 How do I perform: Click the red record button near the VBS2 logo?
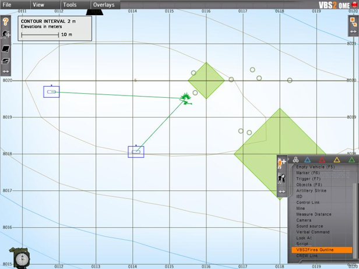tap(354, 5)
